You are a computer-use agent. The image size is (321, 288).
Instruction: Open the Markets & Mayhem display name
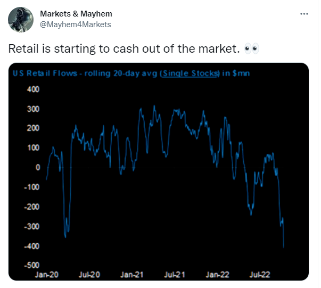point(76,14)
